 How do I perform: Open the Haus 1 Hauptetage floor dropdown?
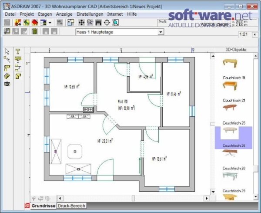coord(161,32)
